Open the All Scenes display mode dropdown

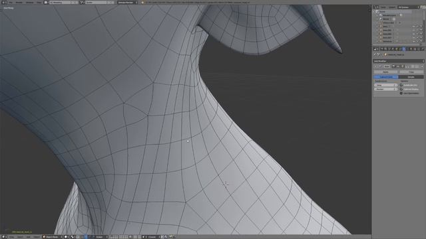[x=408, y=7]
